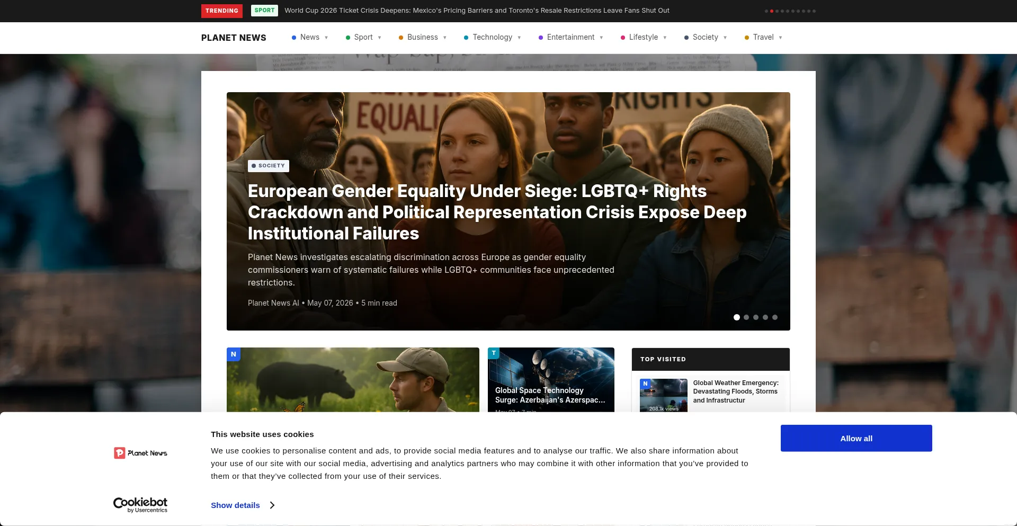
Task: Click the 'Planet News AI' author byline
Action: (273, 303)
